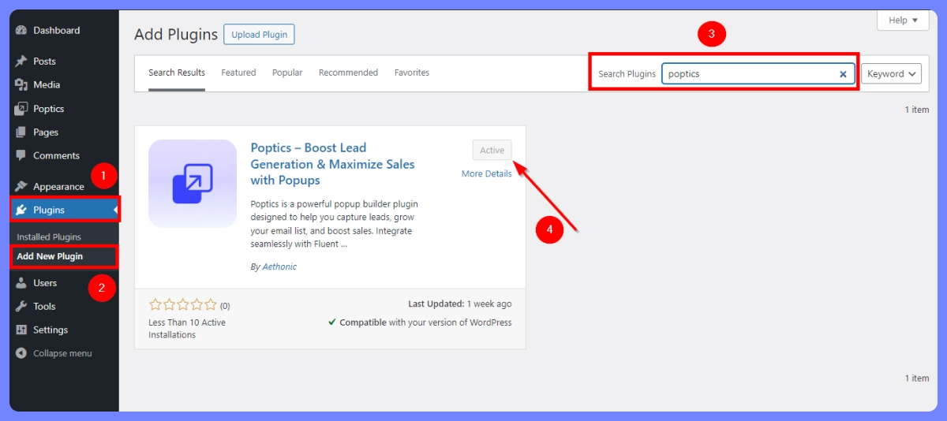Switch to Favorites tab
Screen dimensions: 947x421
[x=412, y=73]
